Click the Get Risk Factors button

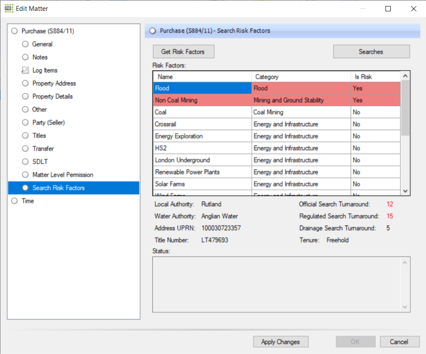[x=183, y=52]
